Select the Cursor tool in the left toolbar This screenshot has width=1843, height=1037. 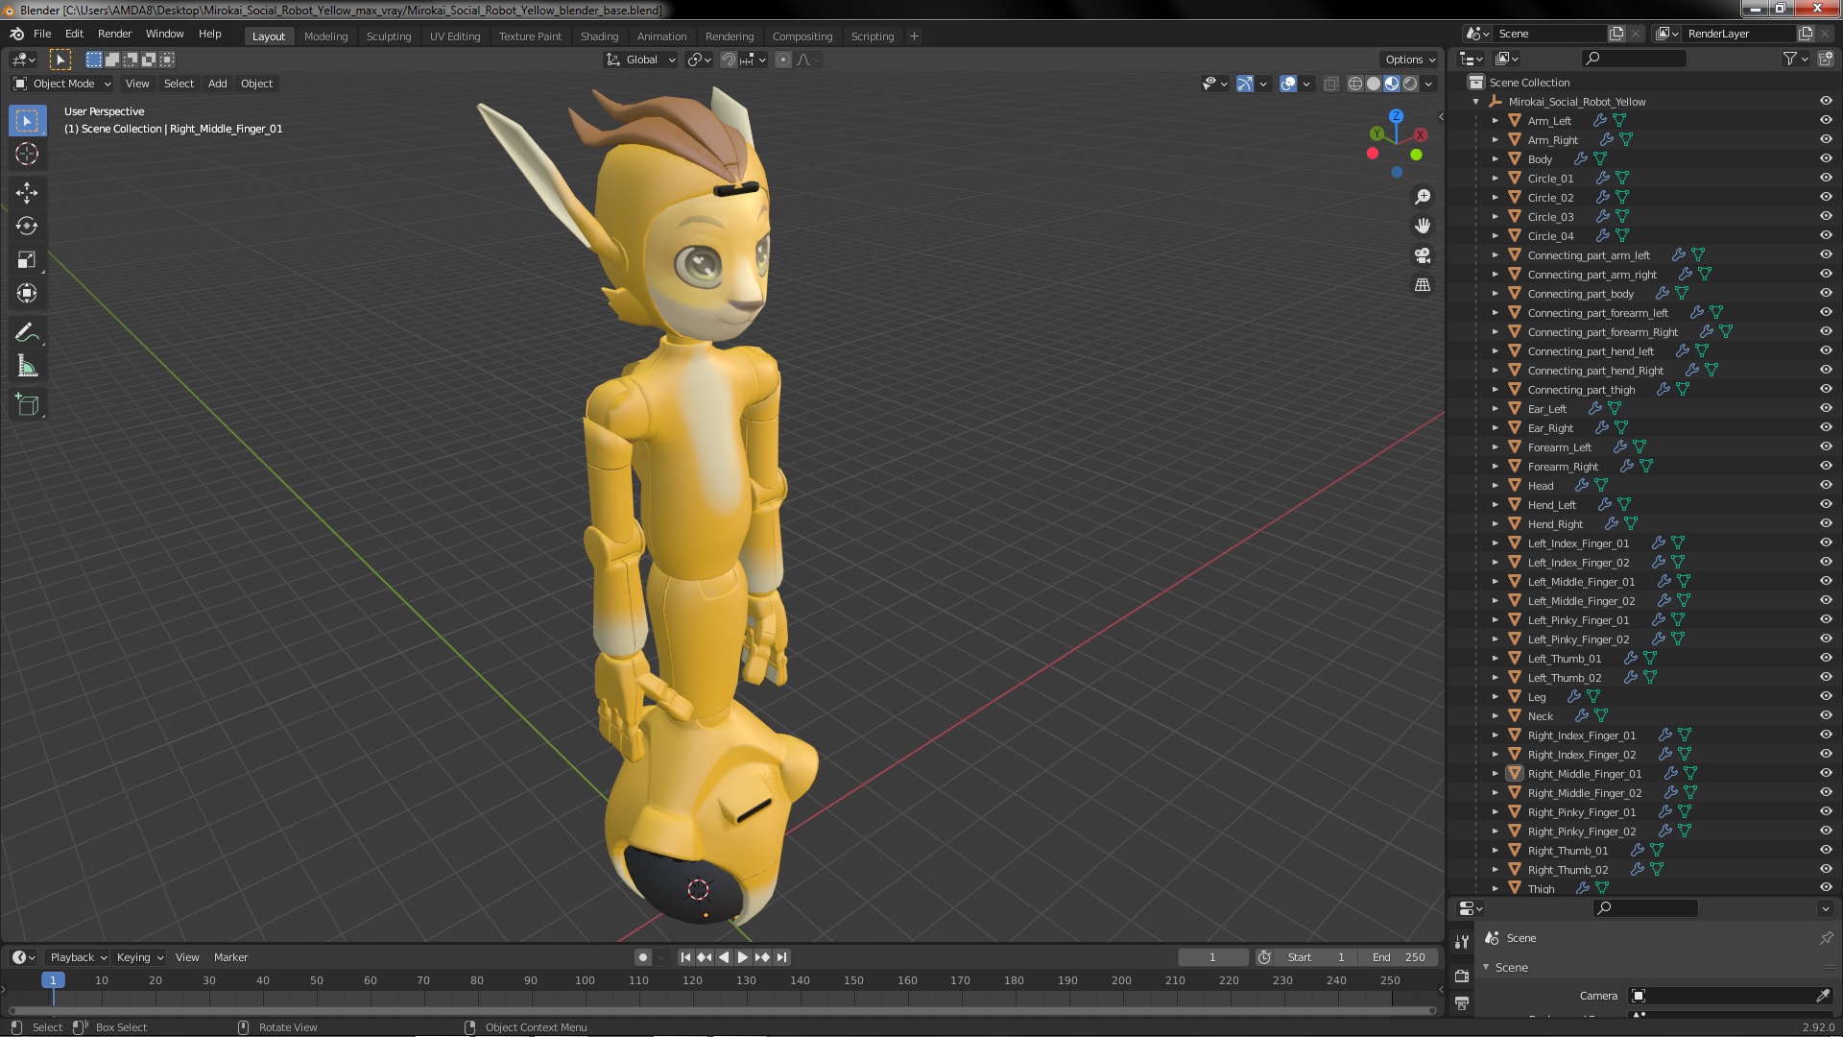tap(27, 154)
